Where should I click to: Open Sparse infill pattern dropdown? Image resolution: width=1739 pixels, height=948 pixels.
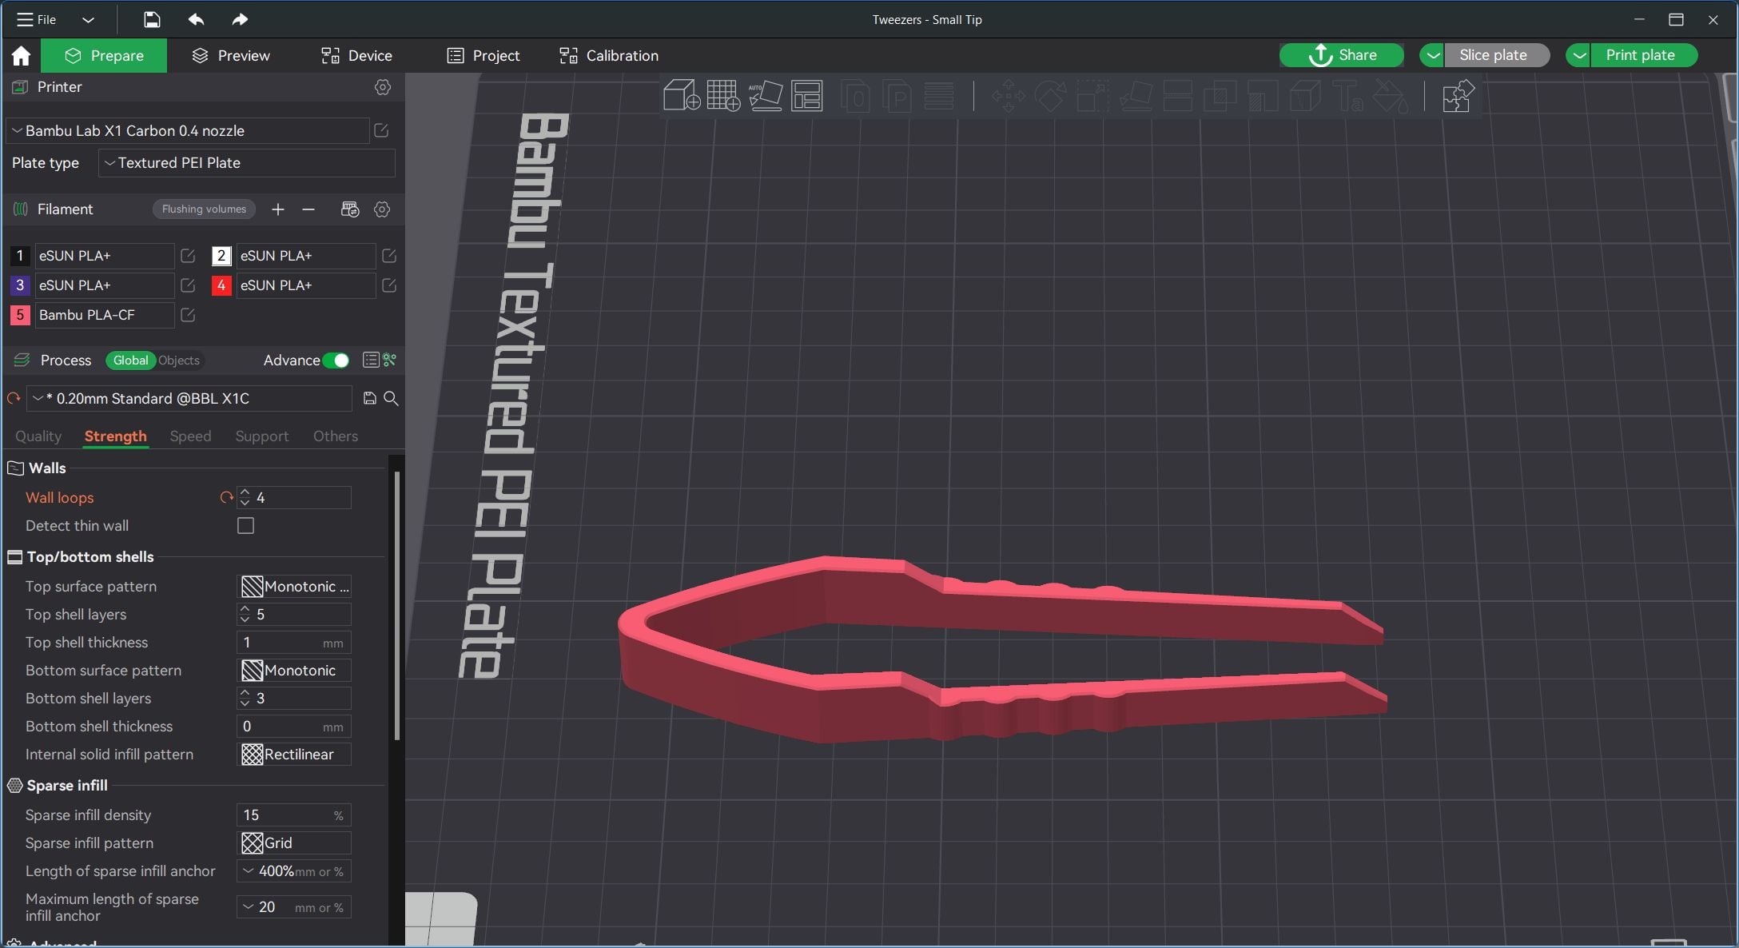294,843
